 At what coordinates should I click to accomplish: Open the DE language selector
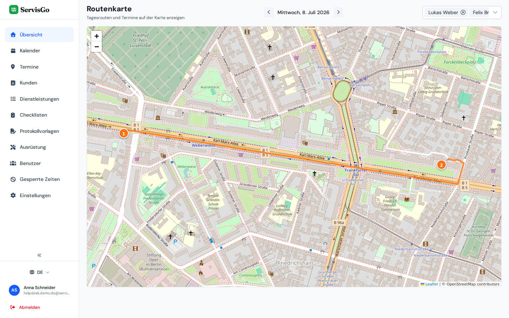coord(40,272)
